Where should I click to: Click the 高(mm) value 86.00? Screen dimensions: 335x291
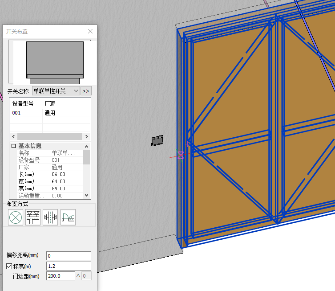[66, 189]
